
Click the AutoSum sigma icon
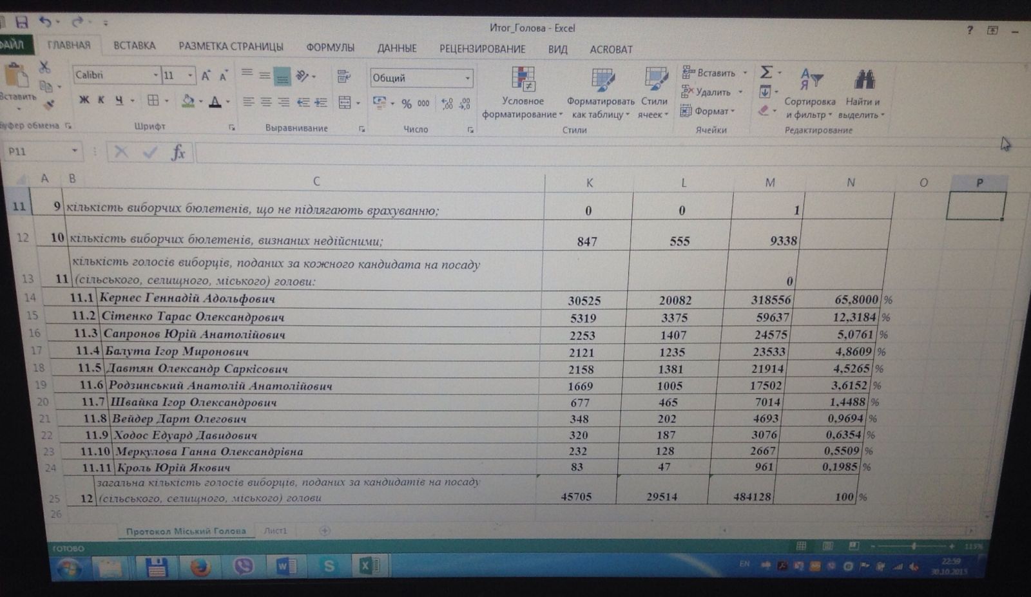tap(766, 72)
